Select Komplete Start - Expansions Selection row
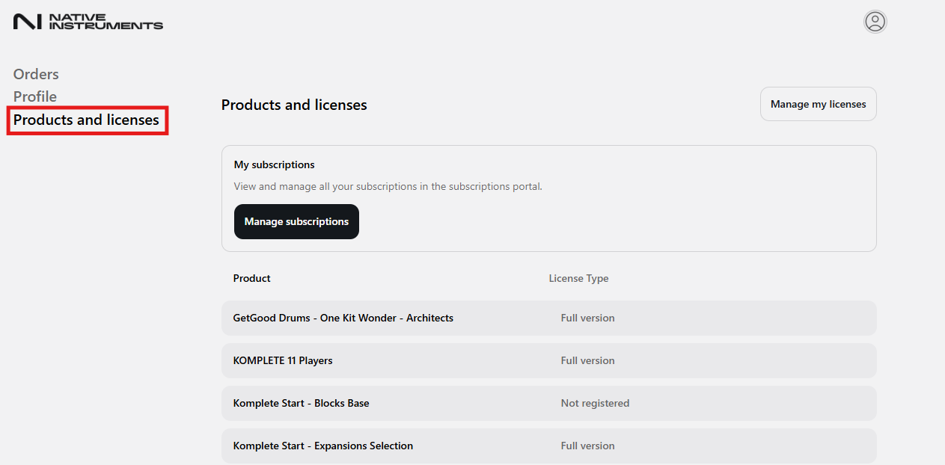945x465 pixels. click(548, 446)
